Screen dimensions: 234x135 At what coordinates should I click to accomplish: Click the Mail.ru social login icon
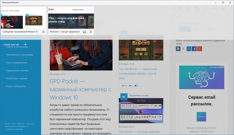tap(189, 49)
